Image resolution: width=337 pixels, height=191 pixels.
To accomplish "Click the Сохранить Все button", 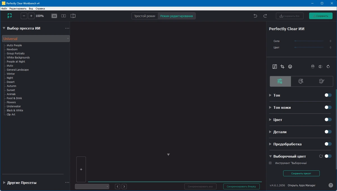I will (290, 16).
